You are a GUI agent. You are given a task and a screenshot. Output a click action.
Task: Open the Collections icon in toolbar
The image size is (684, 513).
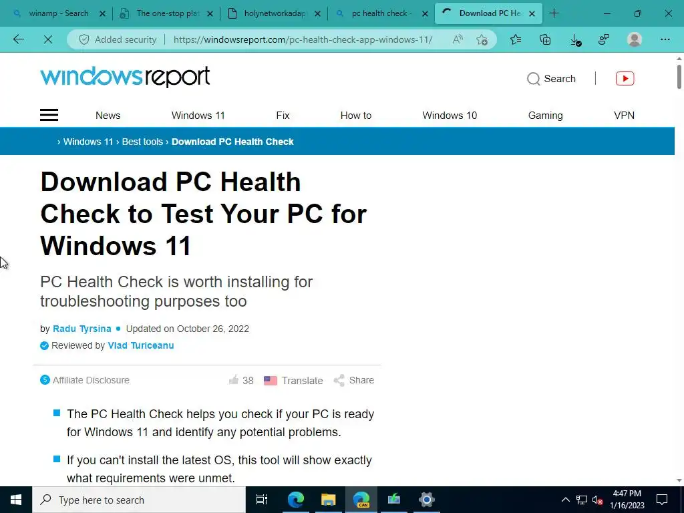(545, 39)
